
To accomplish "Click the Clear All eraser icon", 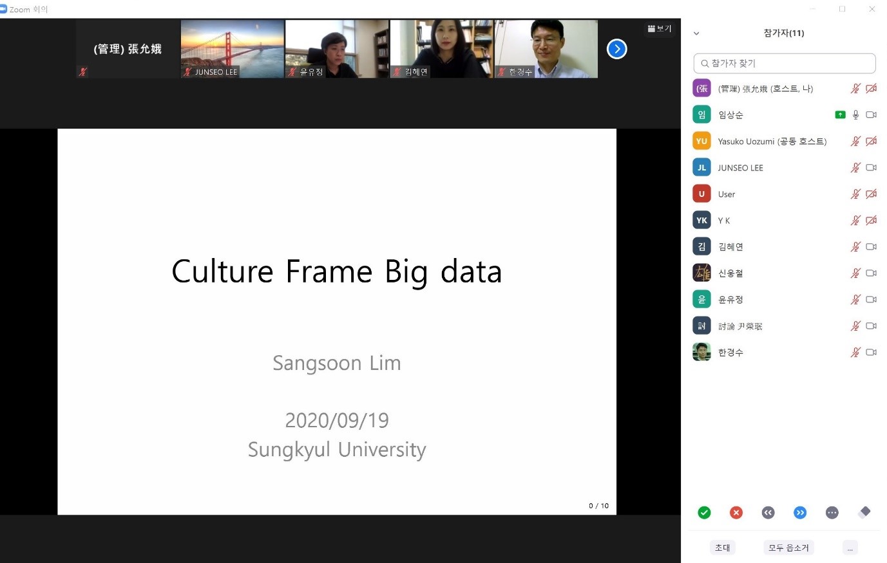I will (x=864, y=512).
